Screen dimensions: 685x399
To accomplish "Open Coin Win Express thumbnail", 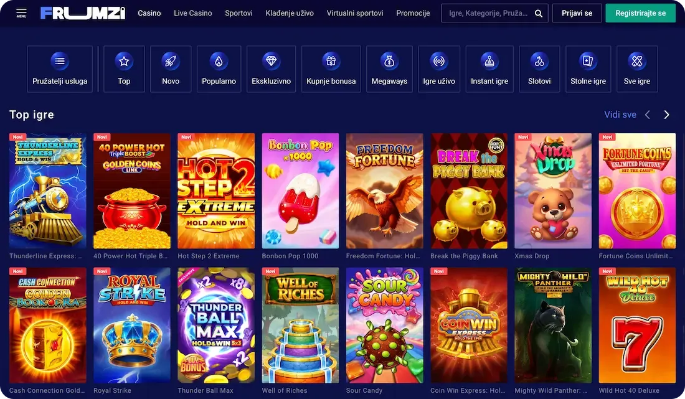I will click(469, 325).
